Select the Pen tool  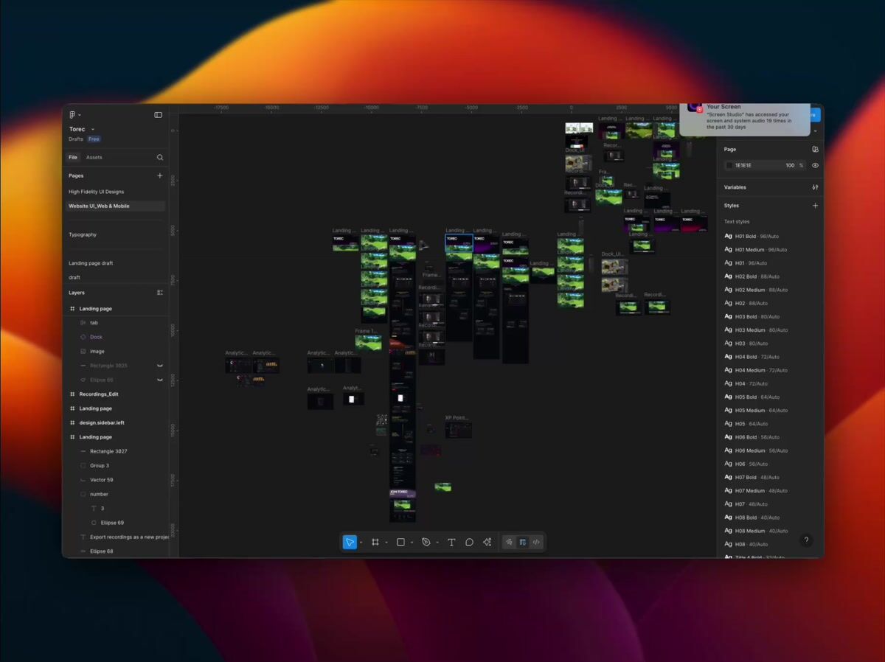tap(426, 543)
